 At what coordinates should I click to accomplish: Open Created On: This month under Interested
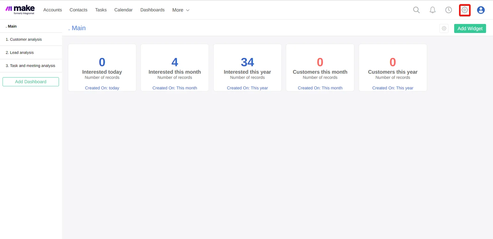(175, 88)
